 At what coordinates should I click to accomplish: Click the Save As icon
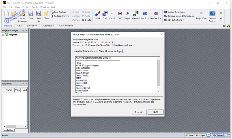[x=38, y=14]
